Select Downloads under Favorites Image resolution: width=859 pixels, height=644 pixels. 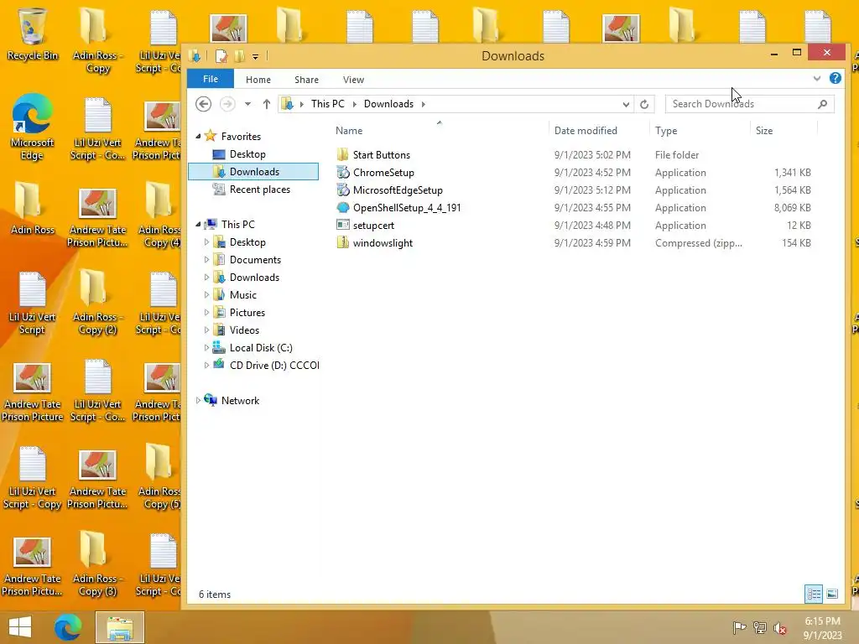tap(254, 172)
